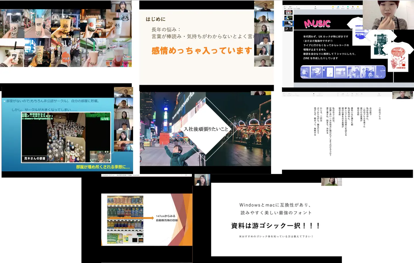Viewport: 414px width, 263px height.
Task: Click the Play button in the faded Keynote toolbar
Action: click(x=314, y=94)
